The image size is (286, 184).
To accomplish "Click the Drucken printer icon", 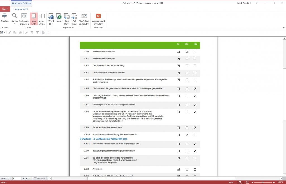I will pos(4,16).
